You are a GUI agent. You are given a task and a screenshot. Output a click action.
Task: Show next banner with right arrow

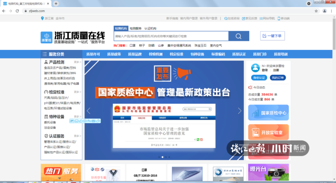[239, 111]
